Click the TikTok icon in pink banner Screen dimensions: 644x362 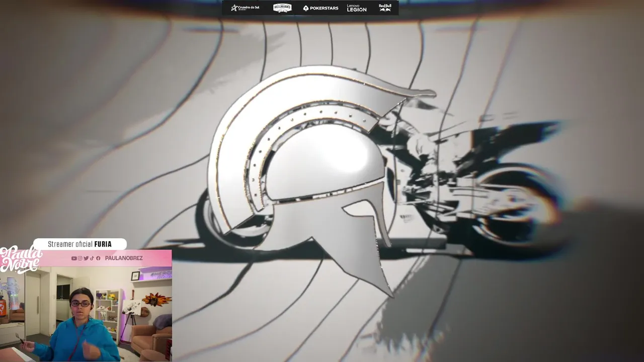(x=92, y=258)
